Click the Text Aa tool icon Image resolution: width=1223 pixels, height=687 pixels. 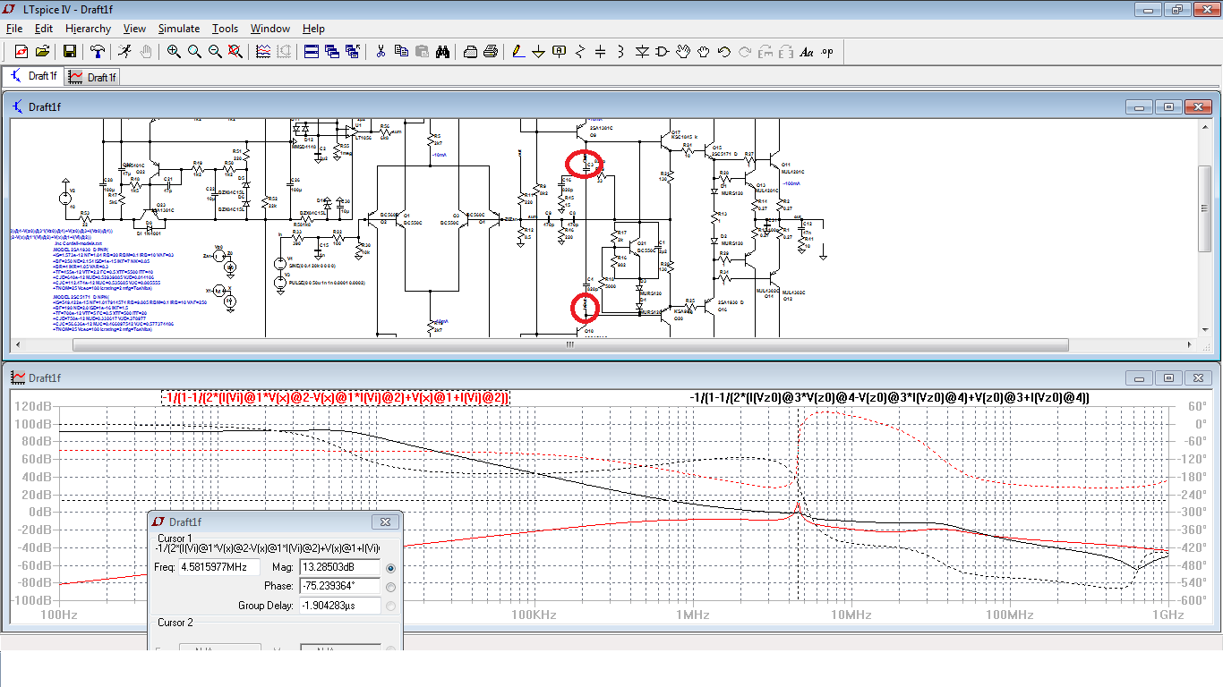tap(807, 52)
